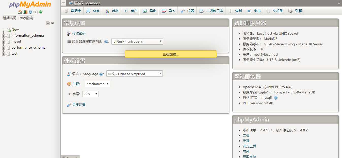The image size is (342, 158).
Task: Open the 变量 tab
Action: (x=254, y=11)
